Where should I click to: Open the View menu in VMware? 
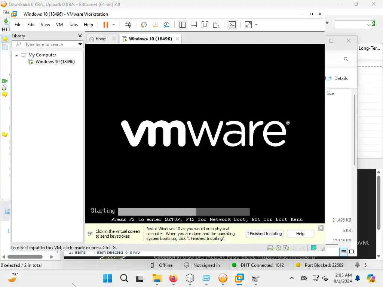point(45,25)
